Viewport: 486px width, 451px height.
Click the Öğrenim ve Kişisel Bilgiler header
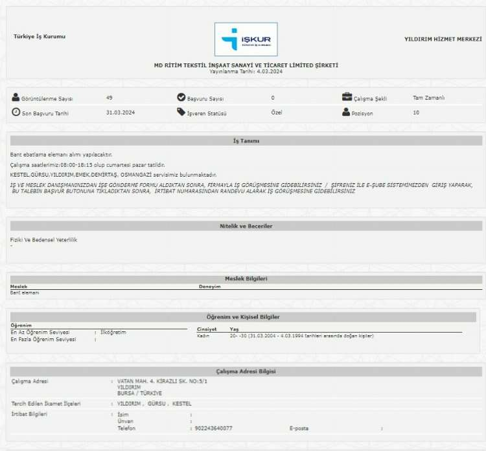click(243, 317)
